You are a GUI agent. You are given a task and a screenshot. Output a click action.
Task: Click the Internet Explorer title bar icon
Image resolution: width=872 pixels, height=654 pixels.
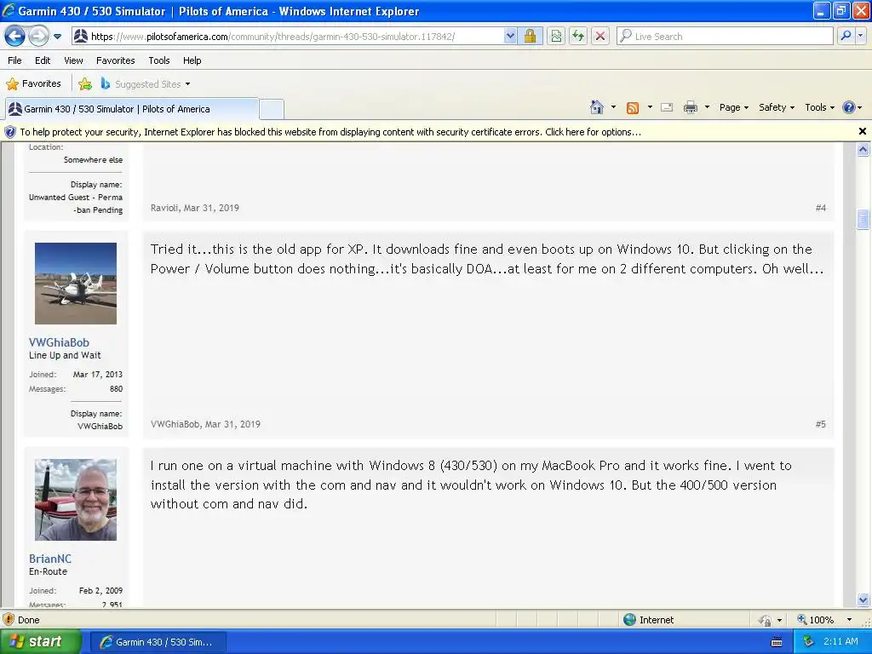click(9, 10)
